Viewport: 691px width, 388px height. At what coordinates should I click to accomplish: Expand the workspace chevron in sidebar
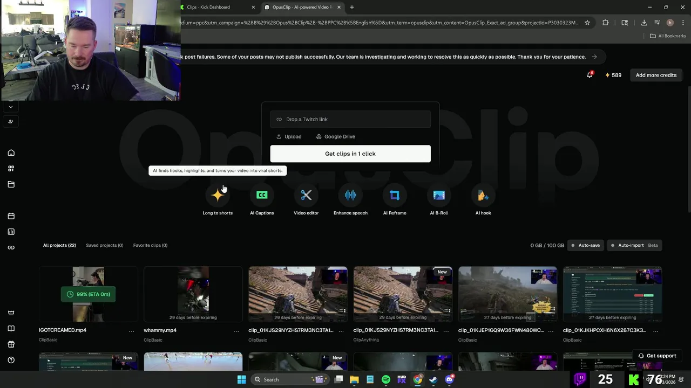coord(11,107)
